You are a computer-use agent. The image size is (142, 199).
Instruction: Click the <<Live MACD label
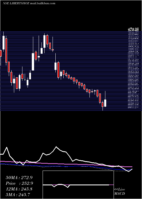(x=120, y=192)
